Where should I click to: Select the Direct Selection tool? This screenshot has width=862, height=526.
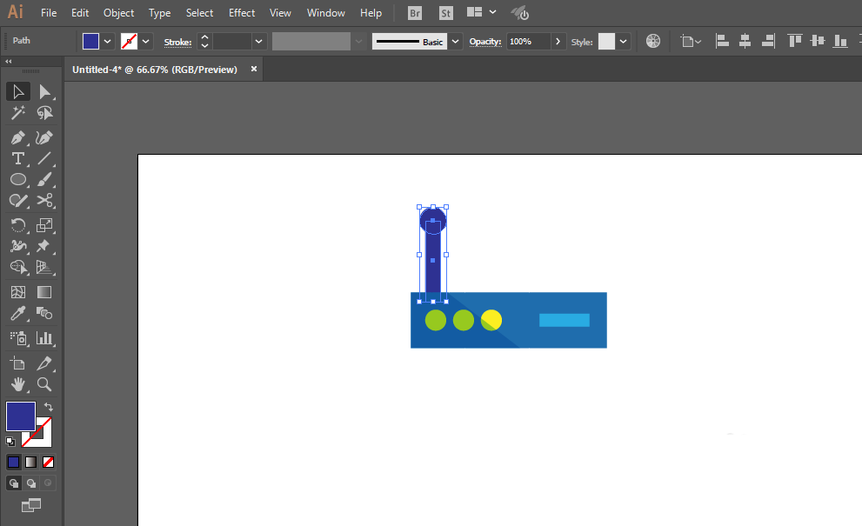coord(44,91)
